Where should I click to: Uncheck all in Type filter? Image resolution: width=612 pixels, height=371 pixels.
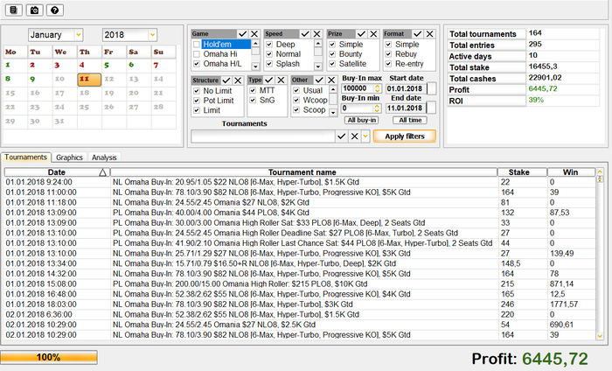(x=281, y=80)
